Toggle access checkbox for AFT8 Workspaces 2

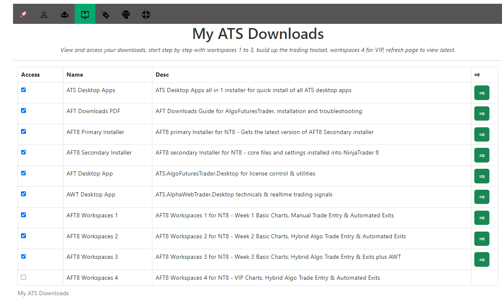point(24,236)
